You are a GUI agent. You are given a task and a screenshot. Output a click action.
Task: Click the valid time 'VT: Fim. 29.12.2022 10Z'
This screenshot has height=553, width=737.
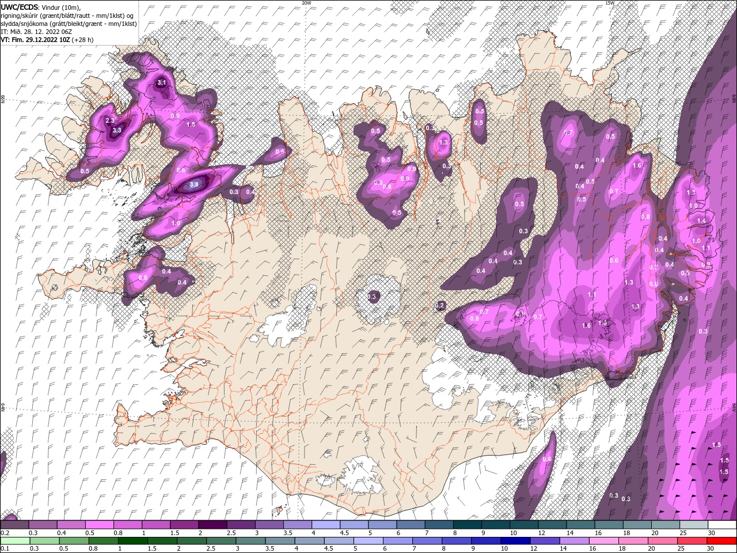click(35, 40)
